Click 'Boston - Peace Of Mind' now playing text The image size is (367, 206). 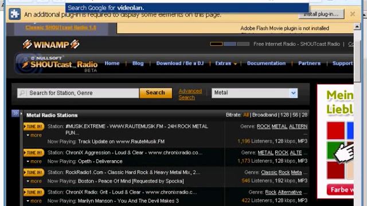[131, 181]
